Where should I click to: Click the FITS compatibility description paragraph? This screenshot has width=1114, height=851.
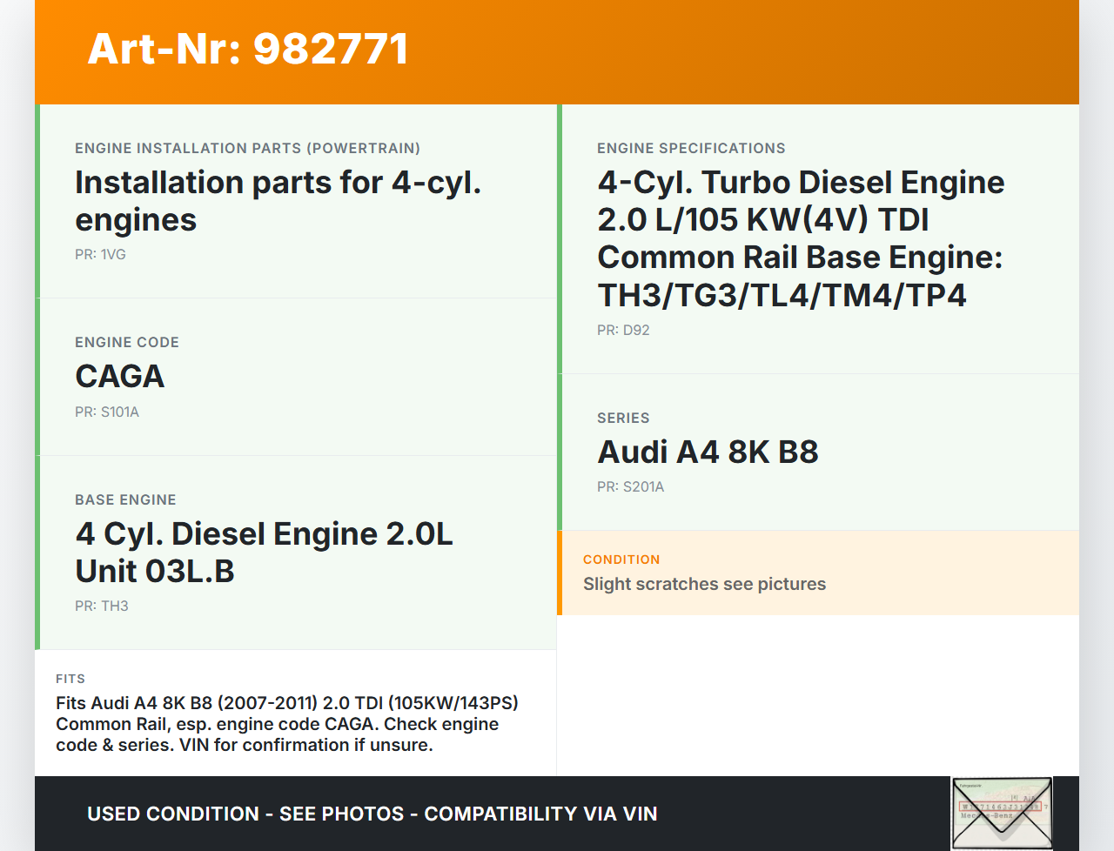287,724
